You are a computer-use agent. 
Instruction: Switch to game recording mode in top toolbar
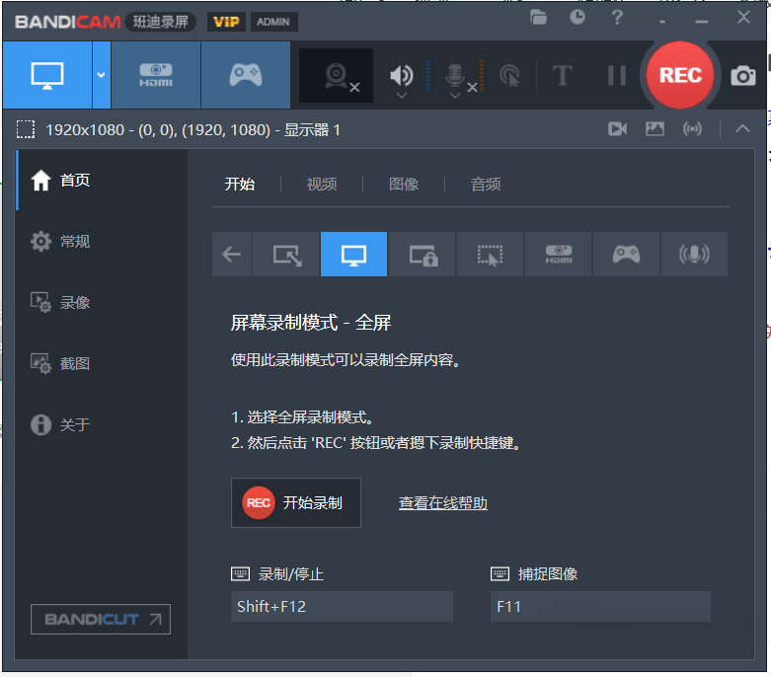pyautogui.click(x=245, y=75)
